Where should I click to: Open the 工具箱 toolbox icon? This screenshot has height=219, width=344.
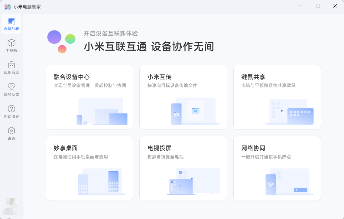tap(11, 43)
